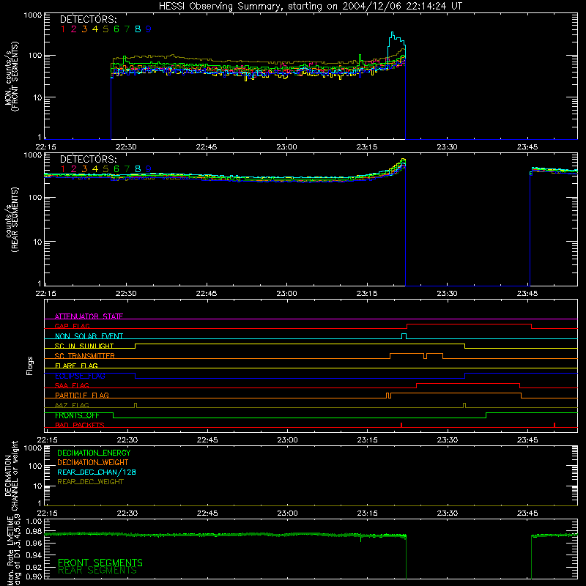This screenshot has height=586, width=586.
Task: Click the HESSI Observing Summary title text
Action: (310, 7)
